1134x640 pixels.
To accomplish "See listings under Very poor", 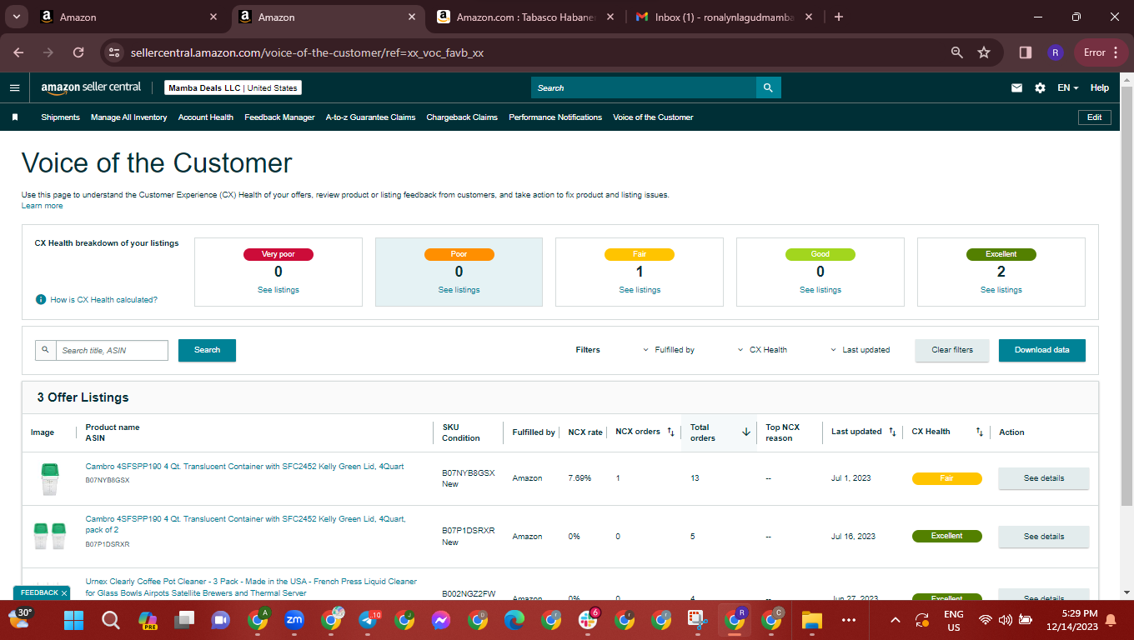I will click(278, 290).
